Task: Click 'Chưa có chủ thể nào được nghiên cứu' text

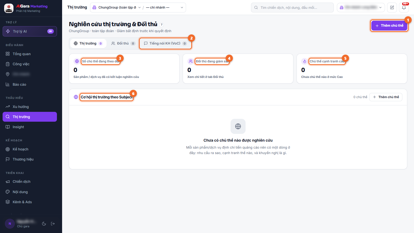Action: (x=238, y=140)
